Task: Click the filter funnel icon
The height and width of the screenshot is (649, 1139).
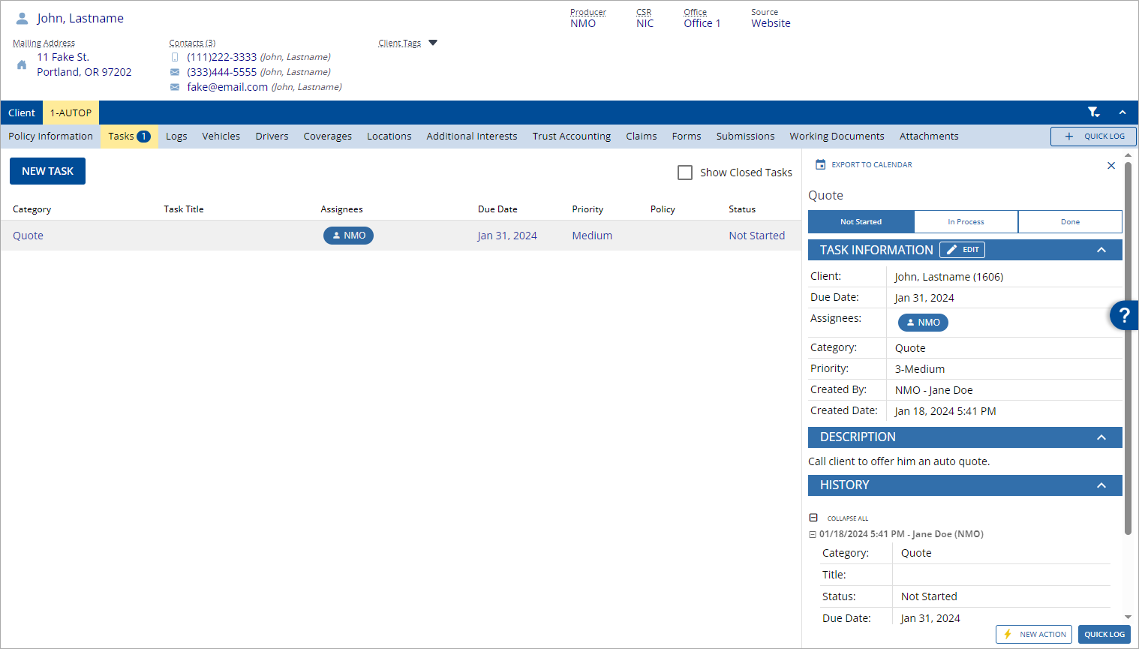Action: click(x=1093, y=111)
